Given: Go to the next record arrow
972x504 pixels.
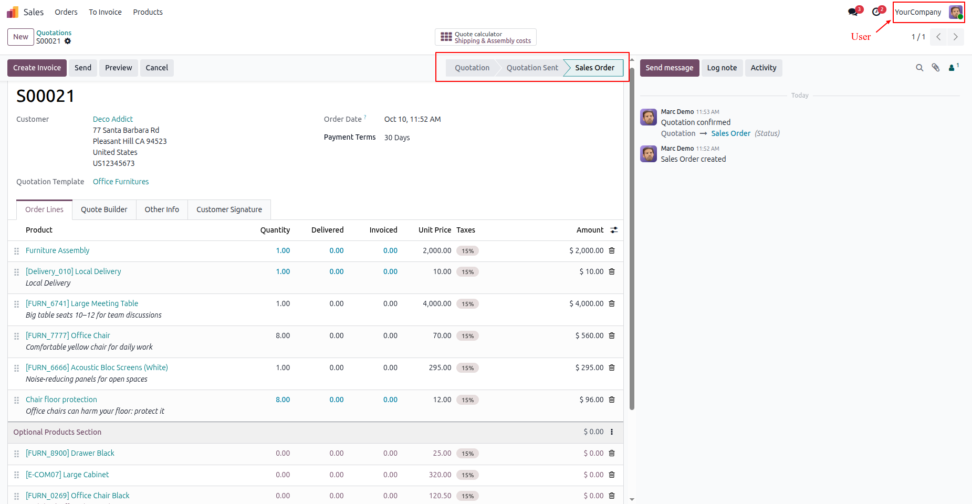Looking at the screenshot, I should pyautogui.click(x=956, y=37).
